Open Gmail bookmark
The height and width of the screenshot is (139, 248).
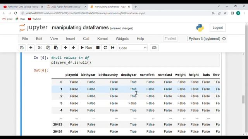pos(7,19)
